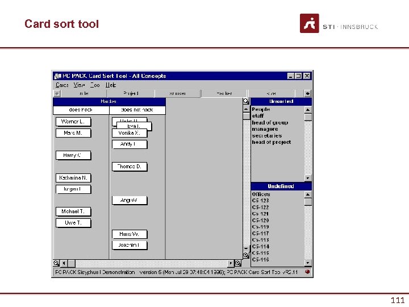Click the PC PACK title bar app icon
409x307 pixels.
[57, 76]
